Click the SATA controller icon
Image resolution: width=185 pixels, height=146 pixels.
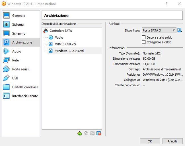coord(46,31)
